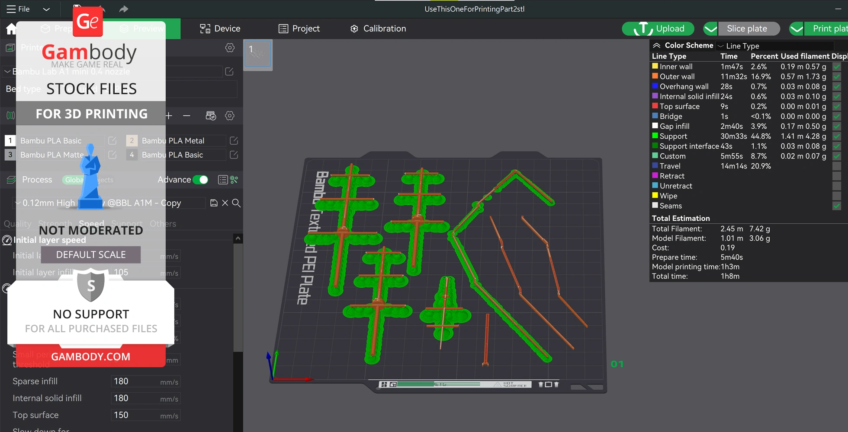Click the home icon
848x432 pixels.
pos(11,29)
